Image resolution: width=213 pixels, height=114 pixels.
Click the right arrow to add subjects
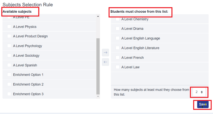point(106,53)
